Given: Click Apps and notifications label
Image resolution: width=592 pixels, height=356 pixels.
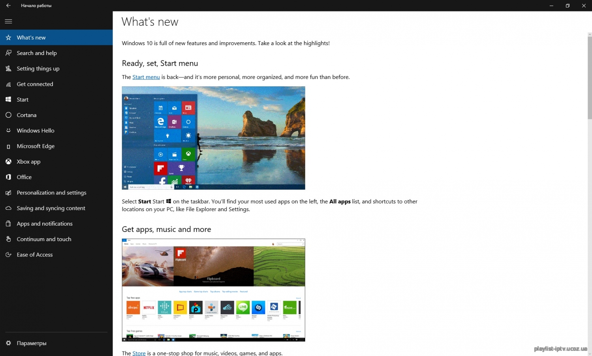Looking at the screenshot, I should tap(45, 224).
